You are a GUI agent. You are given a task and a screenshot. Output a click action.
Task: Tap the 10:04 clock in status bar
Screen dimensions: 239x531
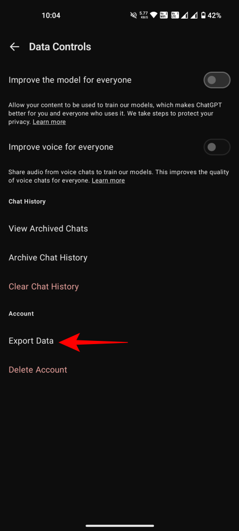coord(51,15)
